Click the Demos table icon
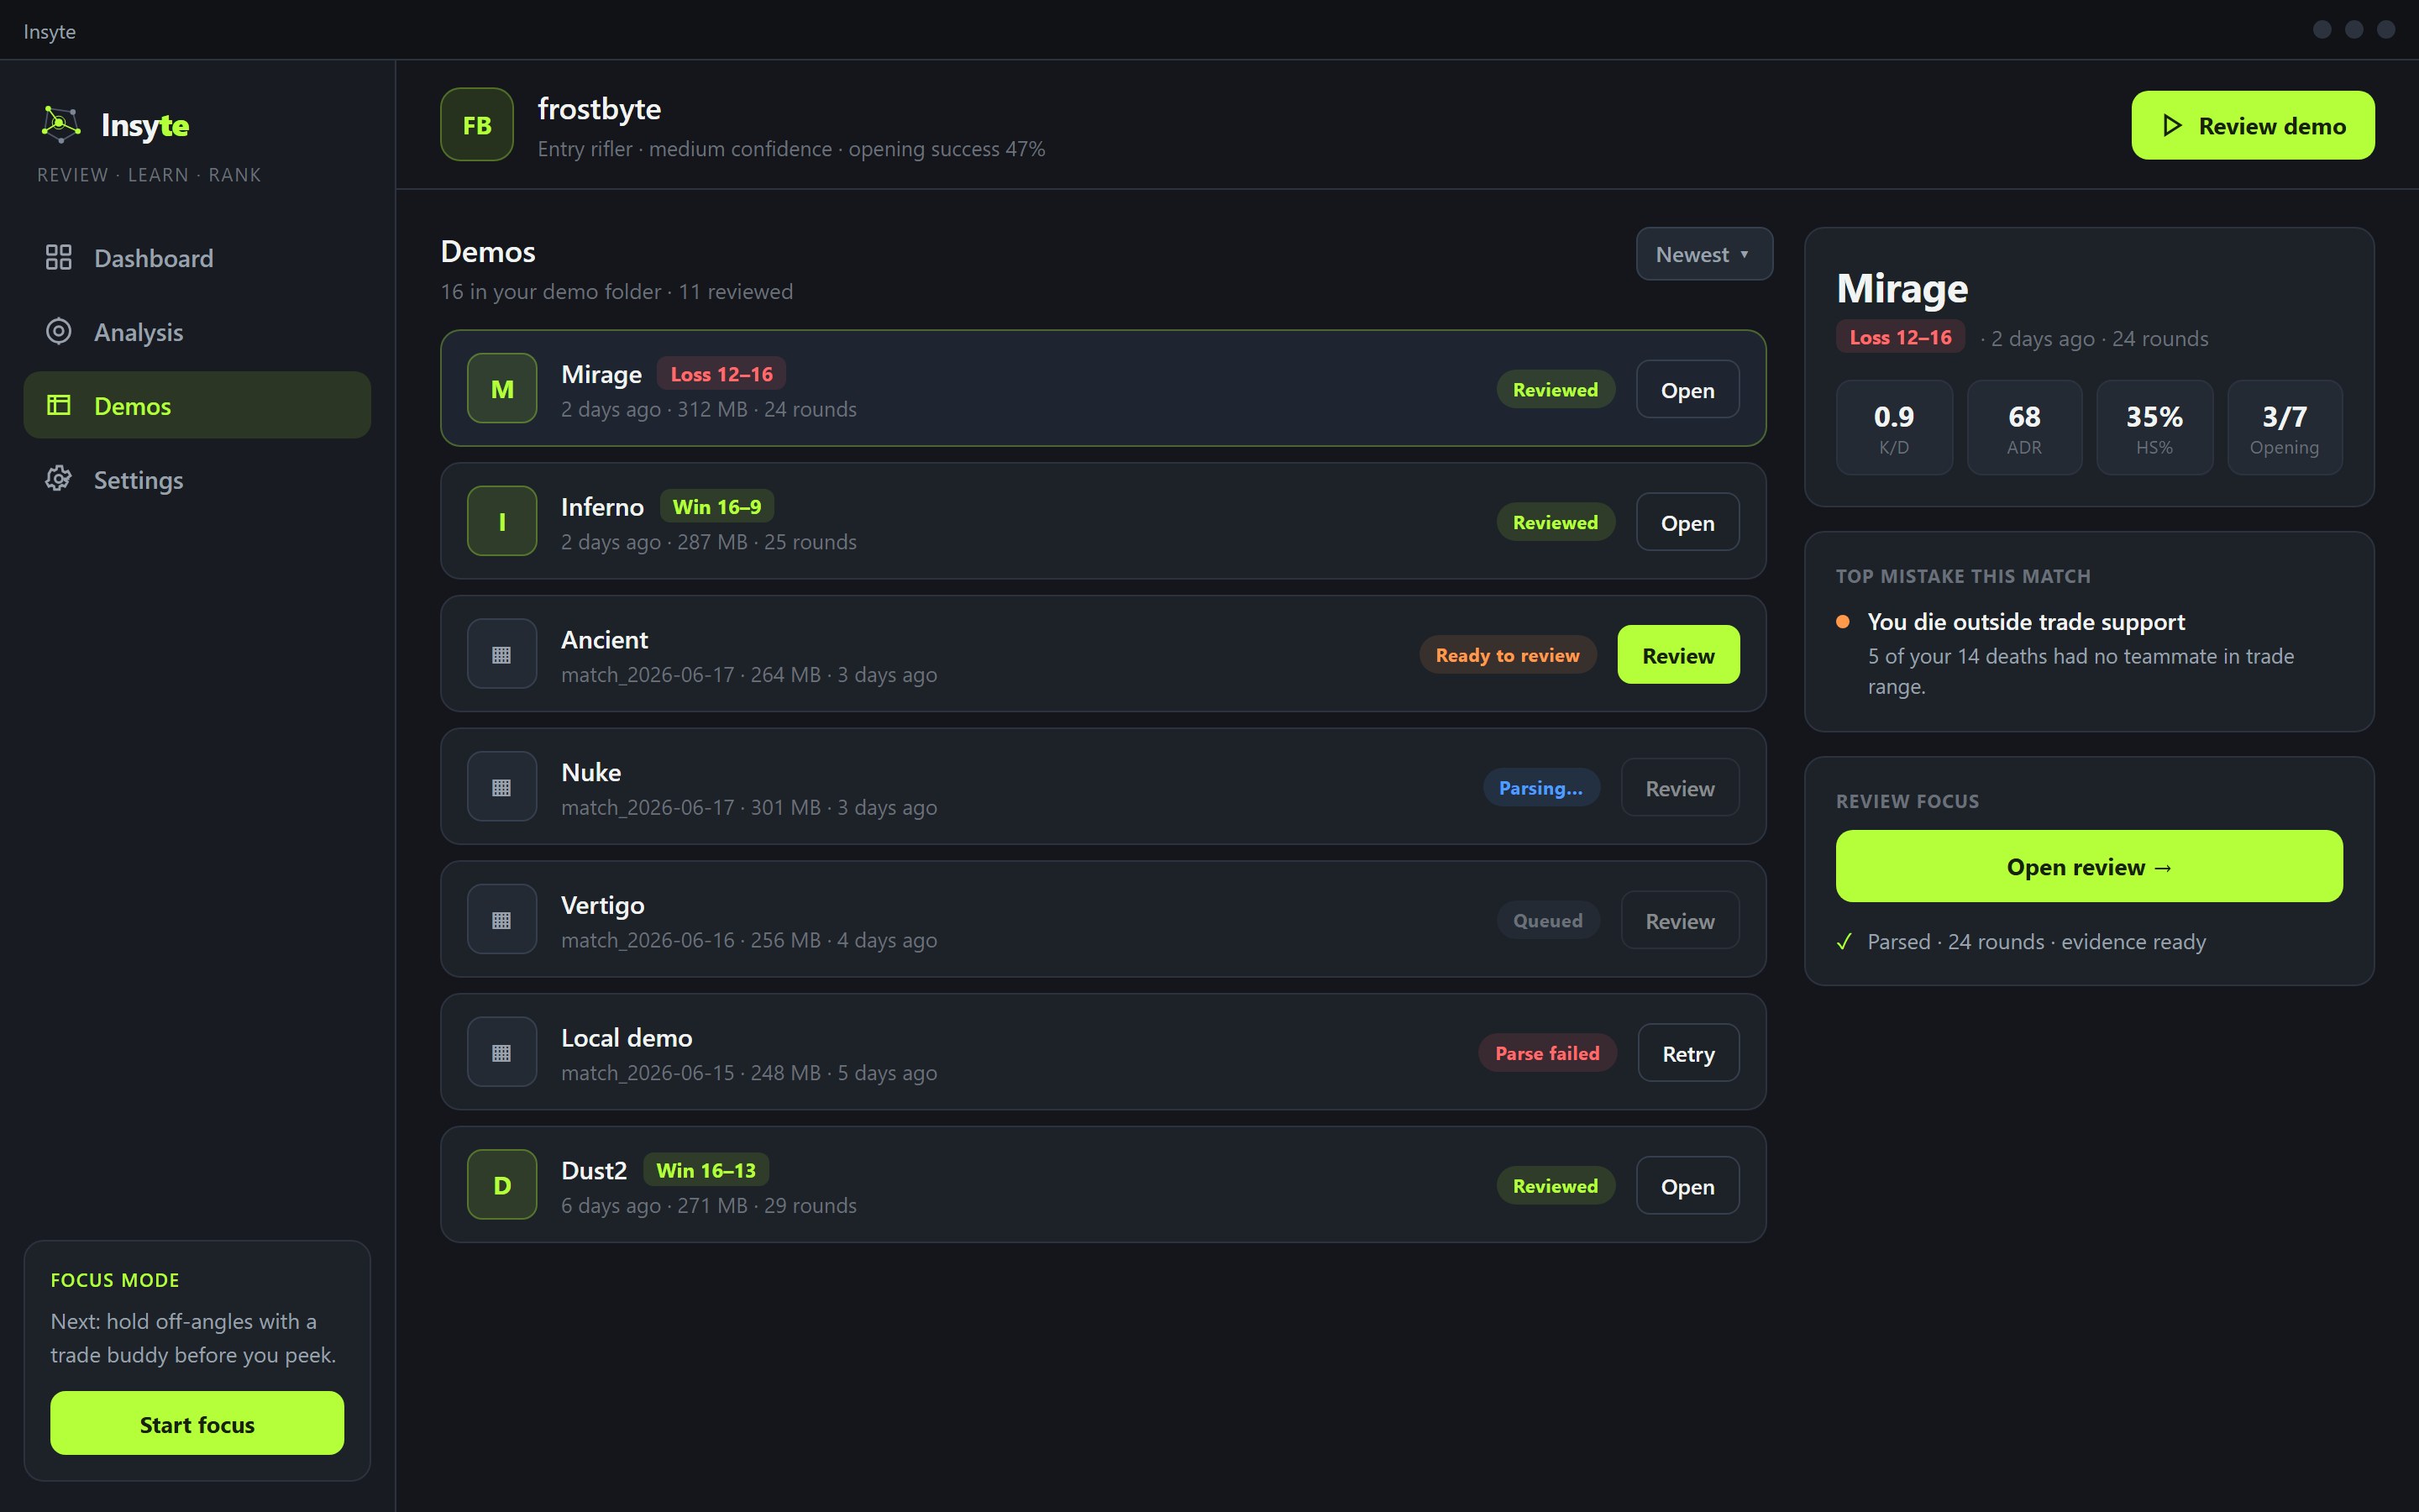Screen dimensions: 2419x1512 (59, 405)
